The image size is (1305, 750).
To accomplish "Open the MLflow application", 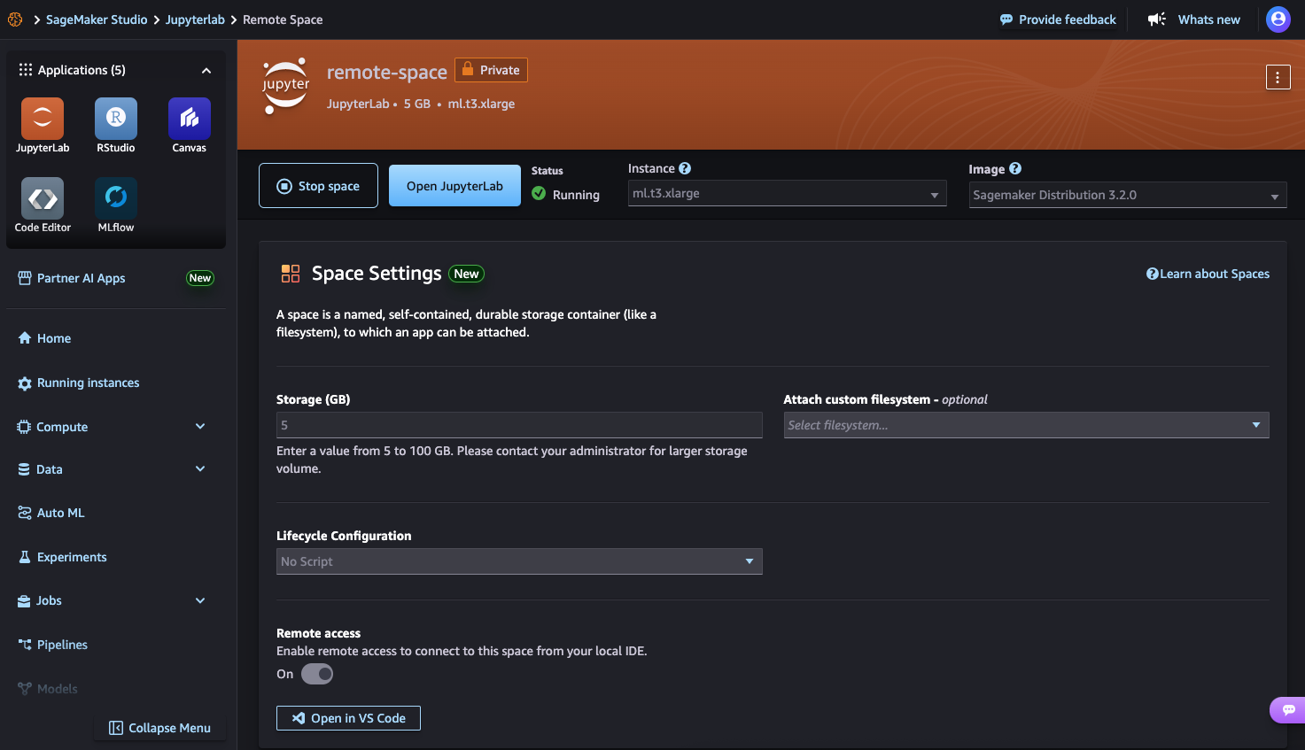I will (115, 197).
